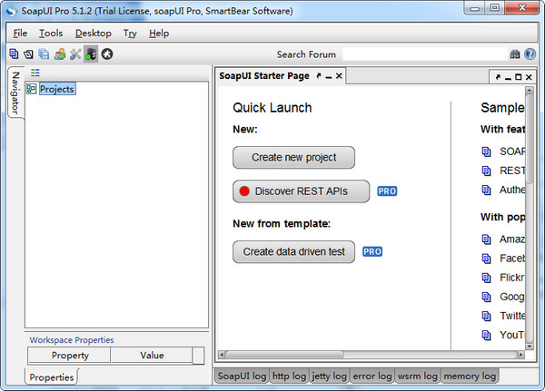Click the Starter Page scroll-left arrow
545x391 pixels.
(222, 355)
